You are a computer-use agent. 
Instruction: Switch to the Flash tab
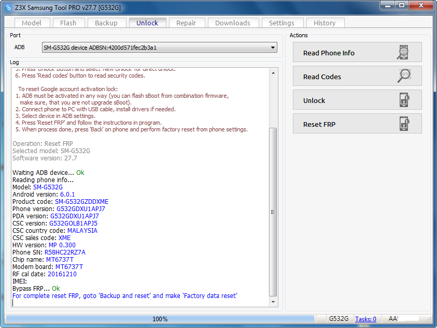click(x=68, y=23)
